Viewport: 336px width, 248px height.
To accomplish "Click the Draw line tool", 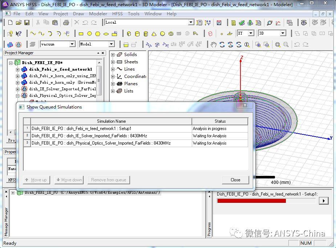I will point(33,34).
